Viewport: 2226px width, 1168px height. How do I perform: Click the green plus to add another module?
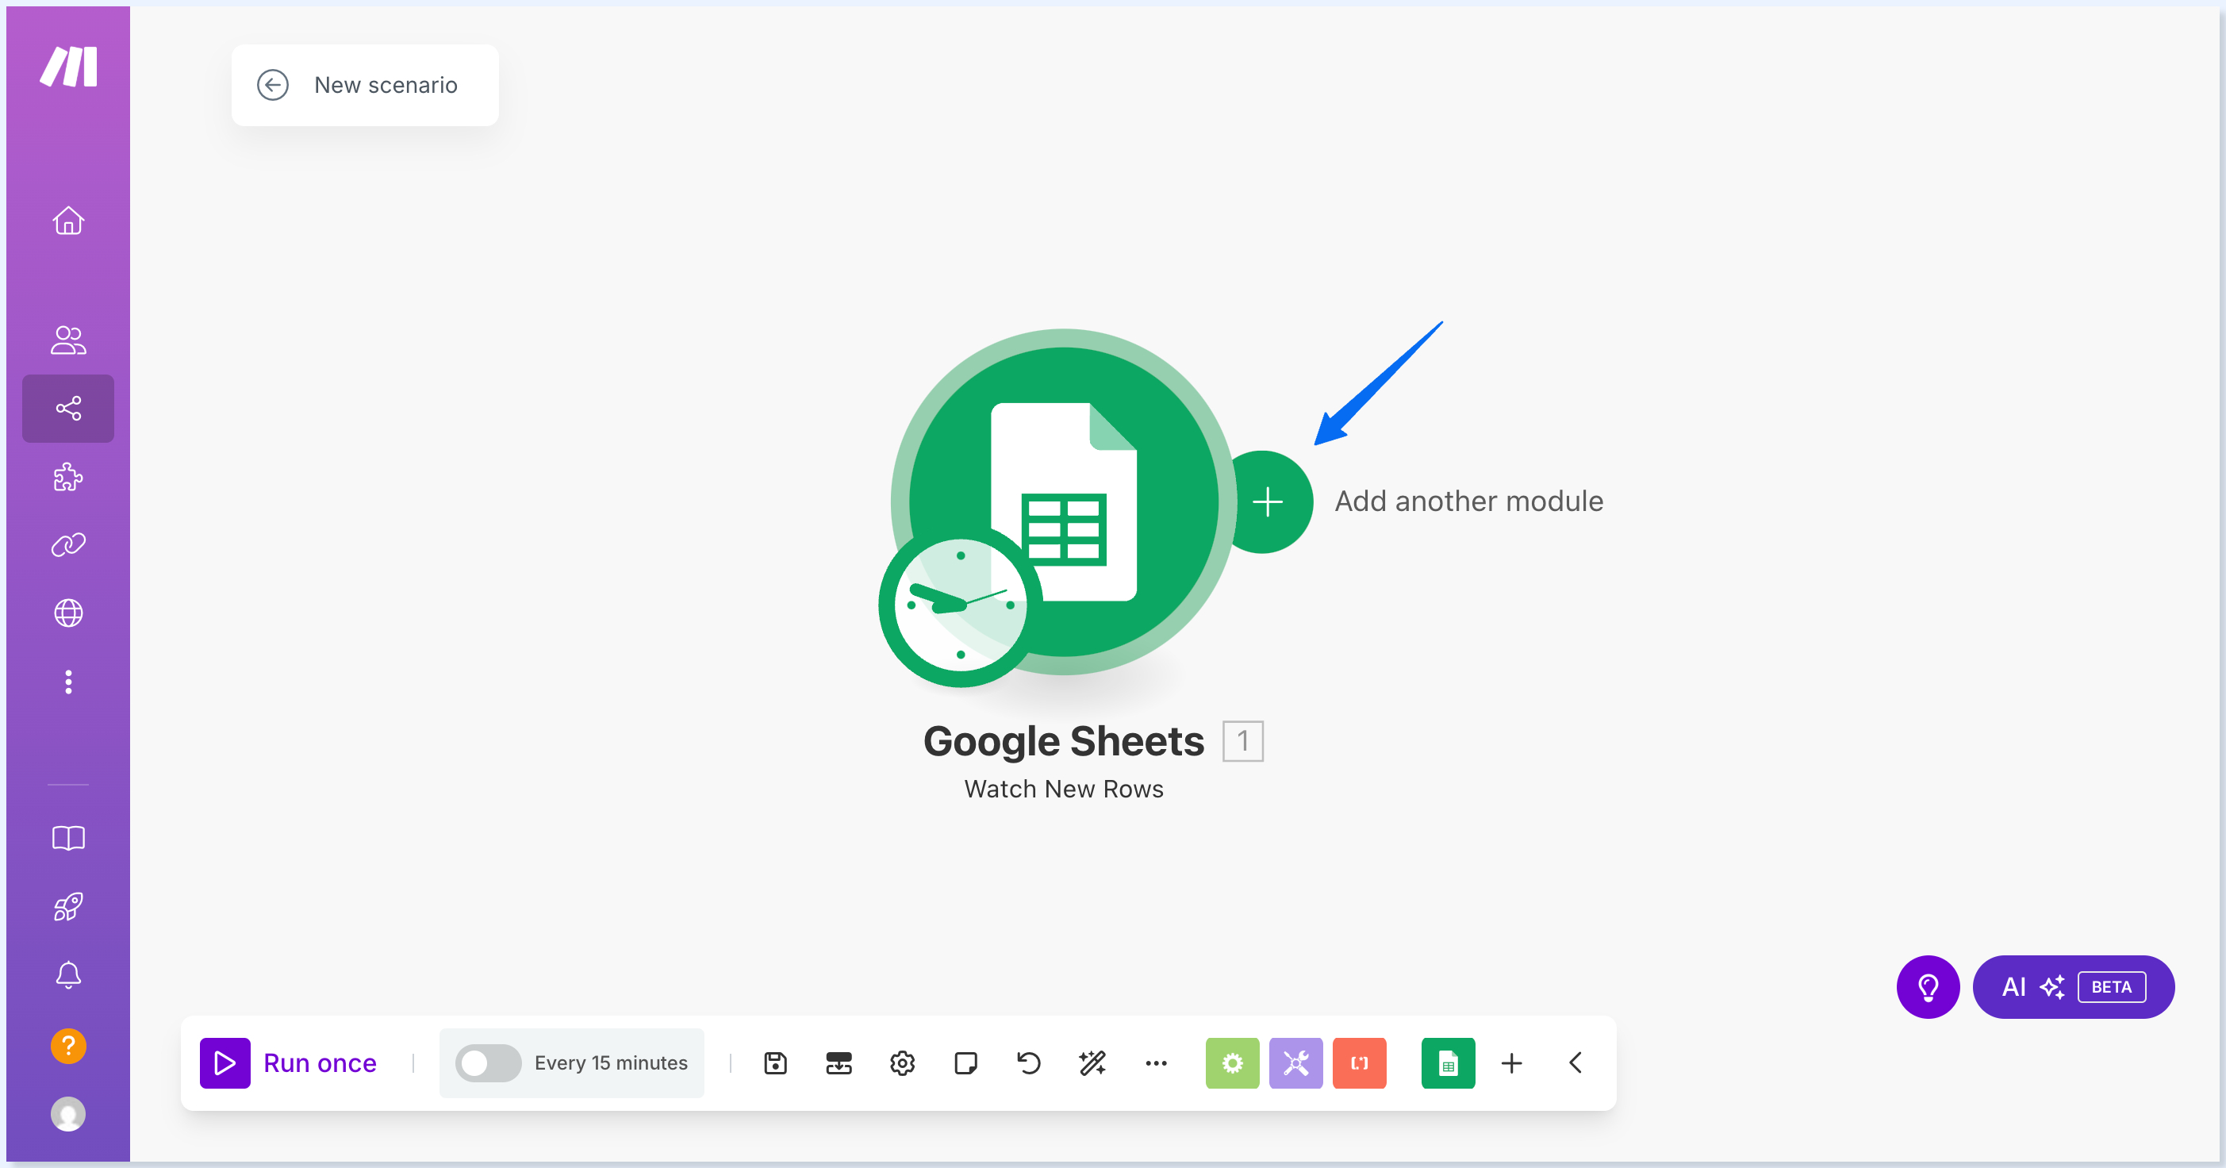(x=1268, y=501)
